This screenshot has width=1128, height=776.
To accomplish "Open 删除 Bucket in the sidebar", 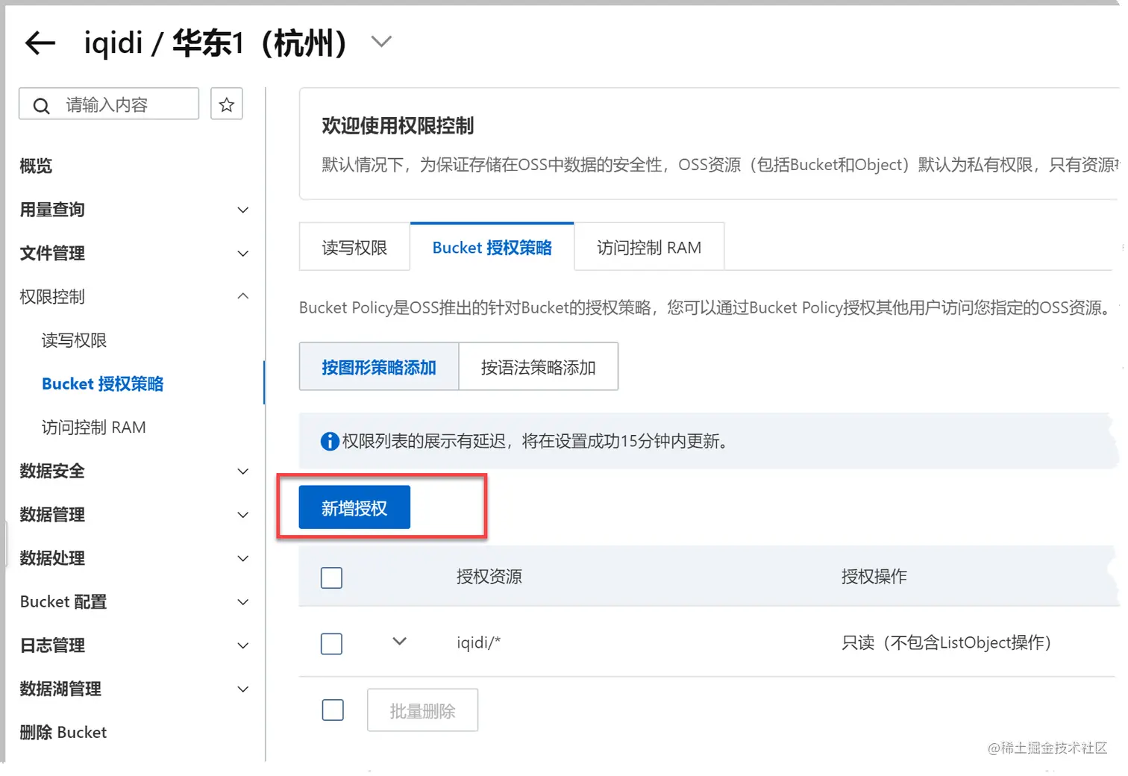I will [x=63, y=732].
